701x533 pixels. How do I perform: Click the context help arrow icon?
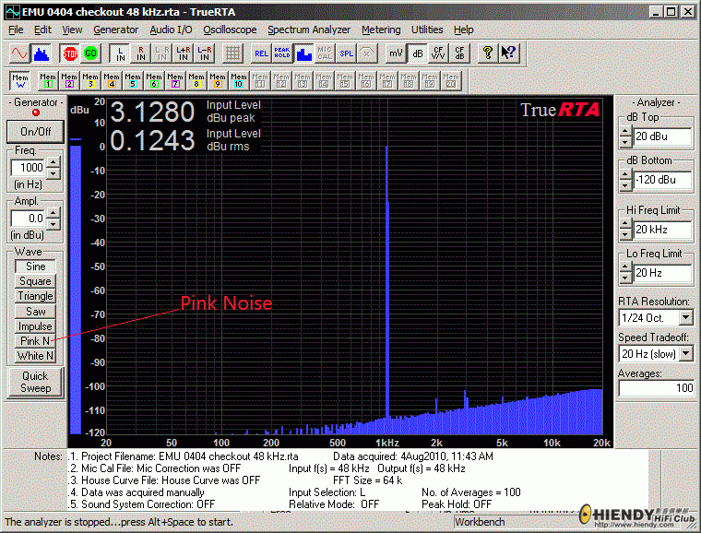509,53
